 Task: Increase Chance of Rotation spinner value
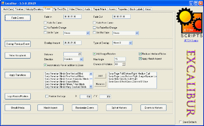(x=124, y=63)
